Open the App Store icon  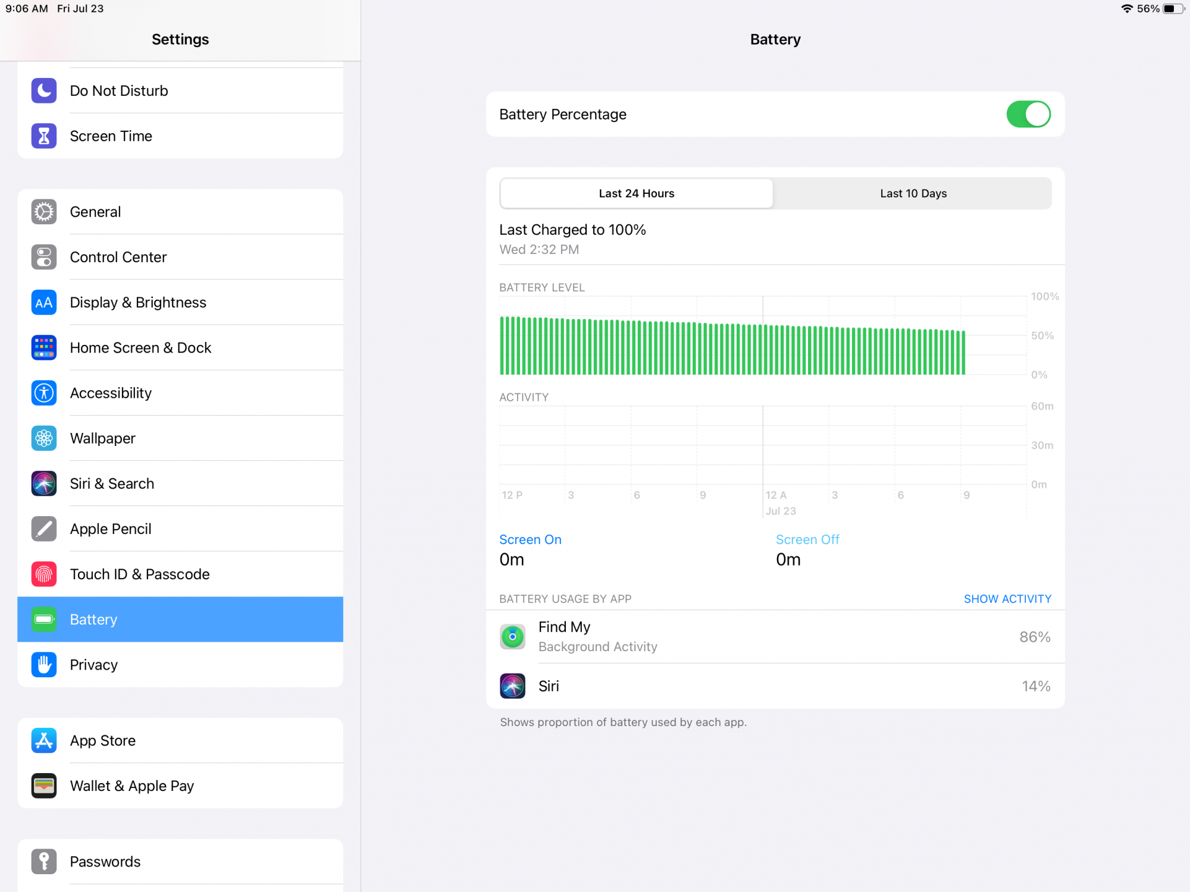coord(43,740)
